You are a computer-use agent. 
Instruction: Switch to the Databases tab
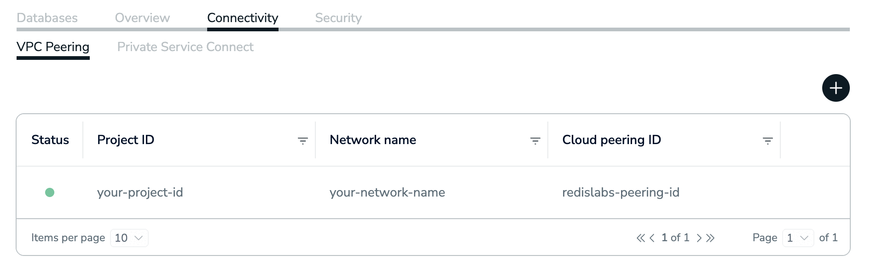[x=47, y=18]
